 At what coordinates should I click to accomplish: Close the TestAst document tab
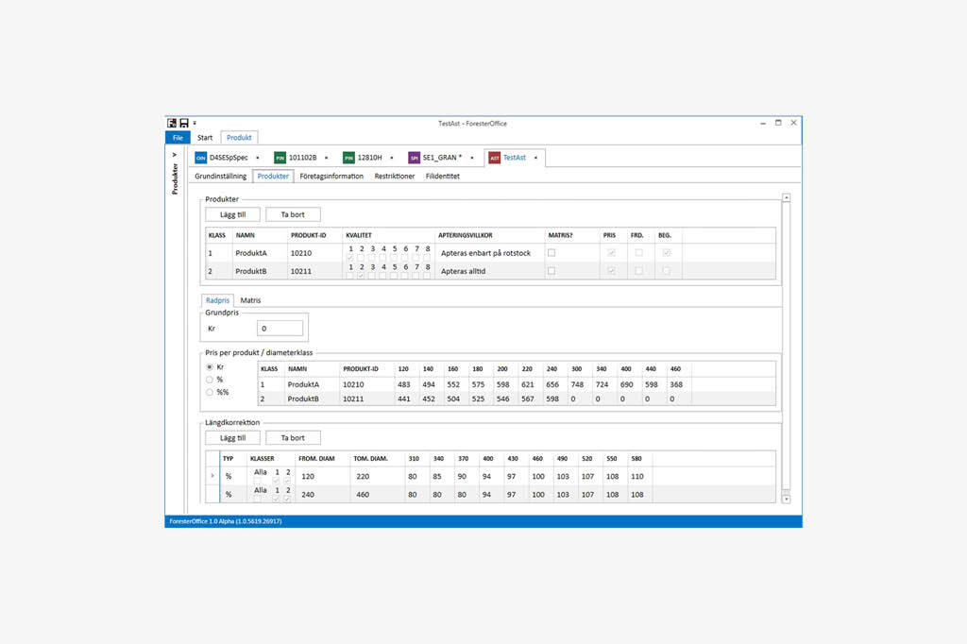pos(535,158)
